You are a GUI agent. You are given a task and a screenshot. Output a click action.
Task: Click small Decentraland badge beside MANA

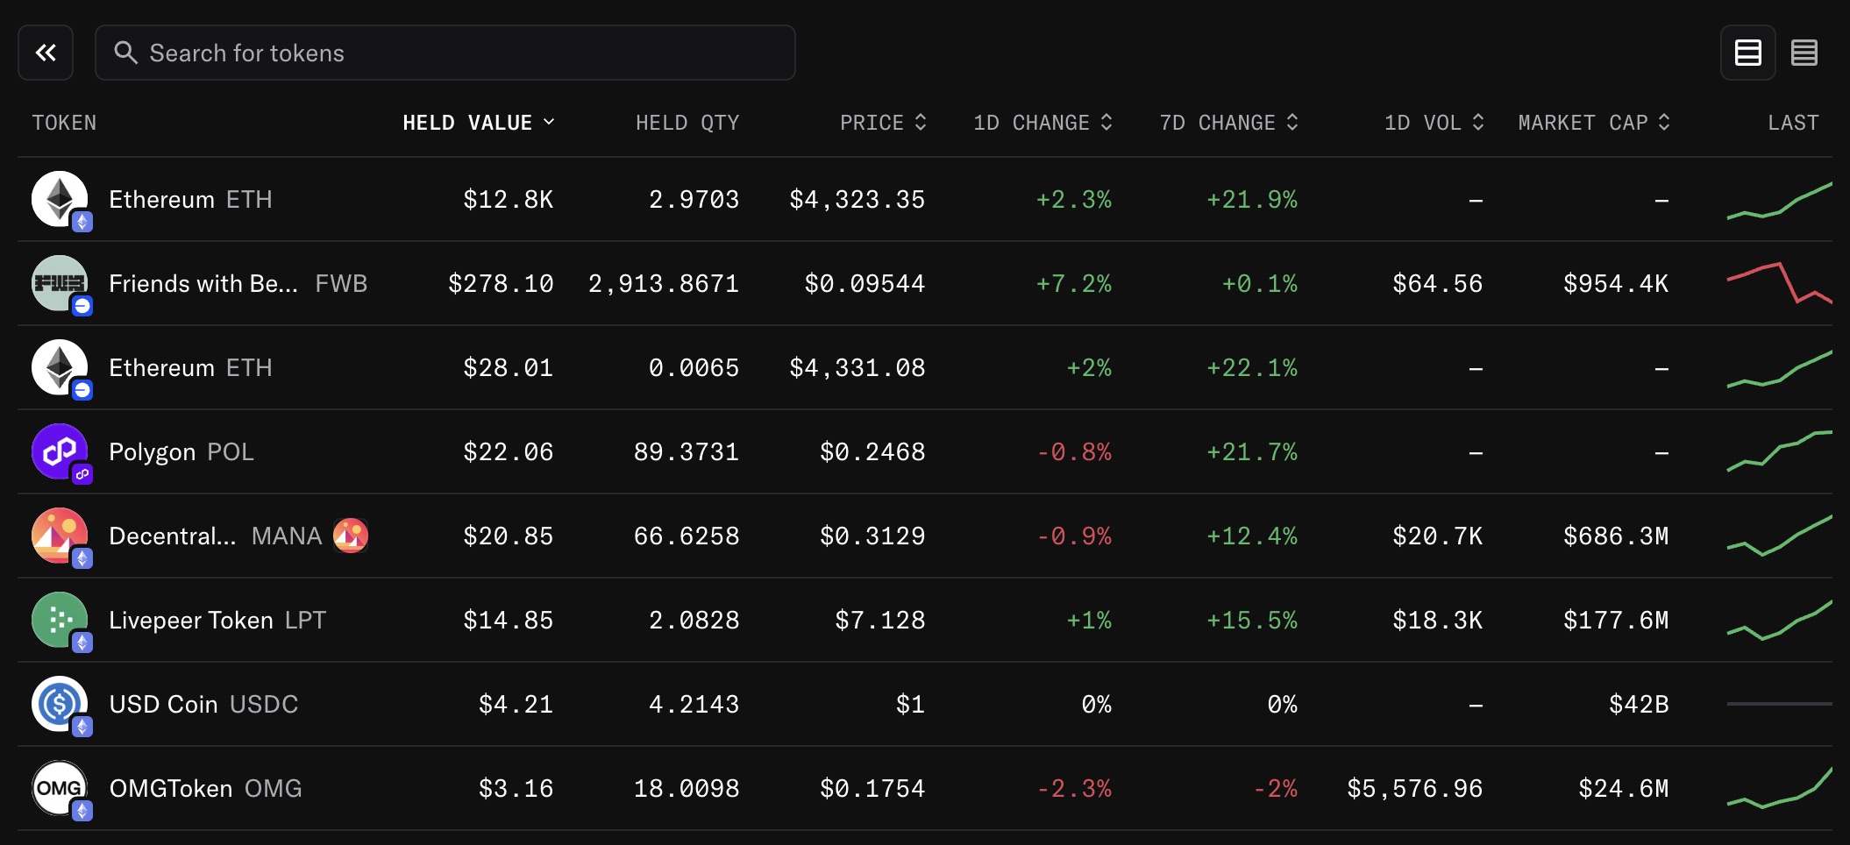(351, 536)
